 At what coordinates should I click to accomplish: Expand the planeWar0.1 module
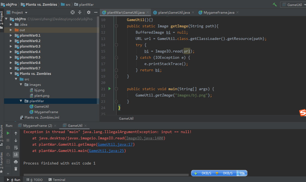(11, 35)
